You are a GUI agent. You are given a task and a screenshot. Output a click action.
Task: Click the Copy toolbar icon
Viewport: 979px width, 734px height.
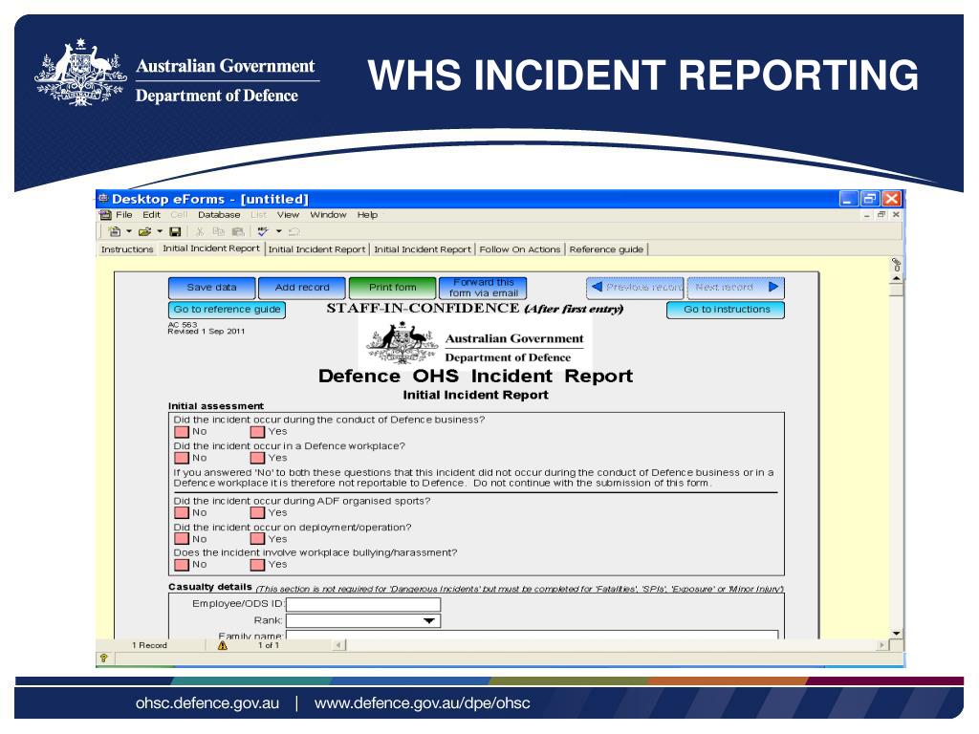(x=219, y=231)
